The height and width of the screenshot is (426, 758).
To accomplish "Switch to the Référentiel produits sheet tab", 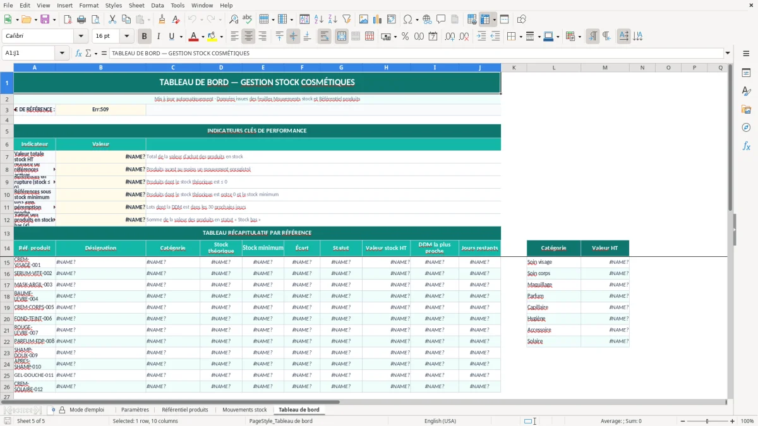I will tap(185, 410).
